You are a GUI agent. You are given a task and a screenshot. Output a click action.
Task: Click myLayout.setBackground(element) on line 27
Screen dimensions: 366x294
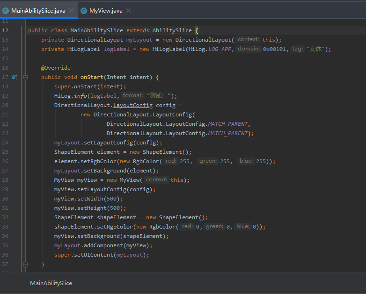[106, 171]
